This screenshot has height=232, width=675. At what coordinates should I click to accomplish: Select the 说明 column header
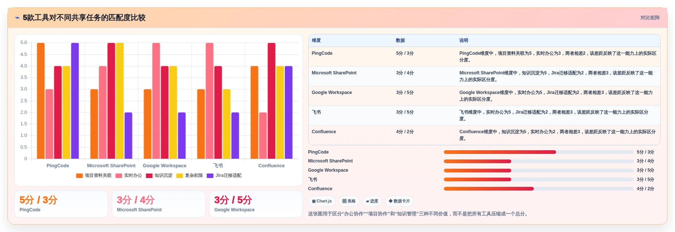coord(464,41)
